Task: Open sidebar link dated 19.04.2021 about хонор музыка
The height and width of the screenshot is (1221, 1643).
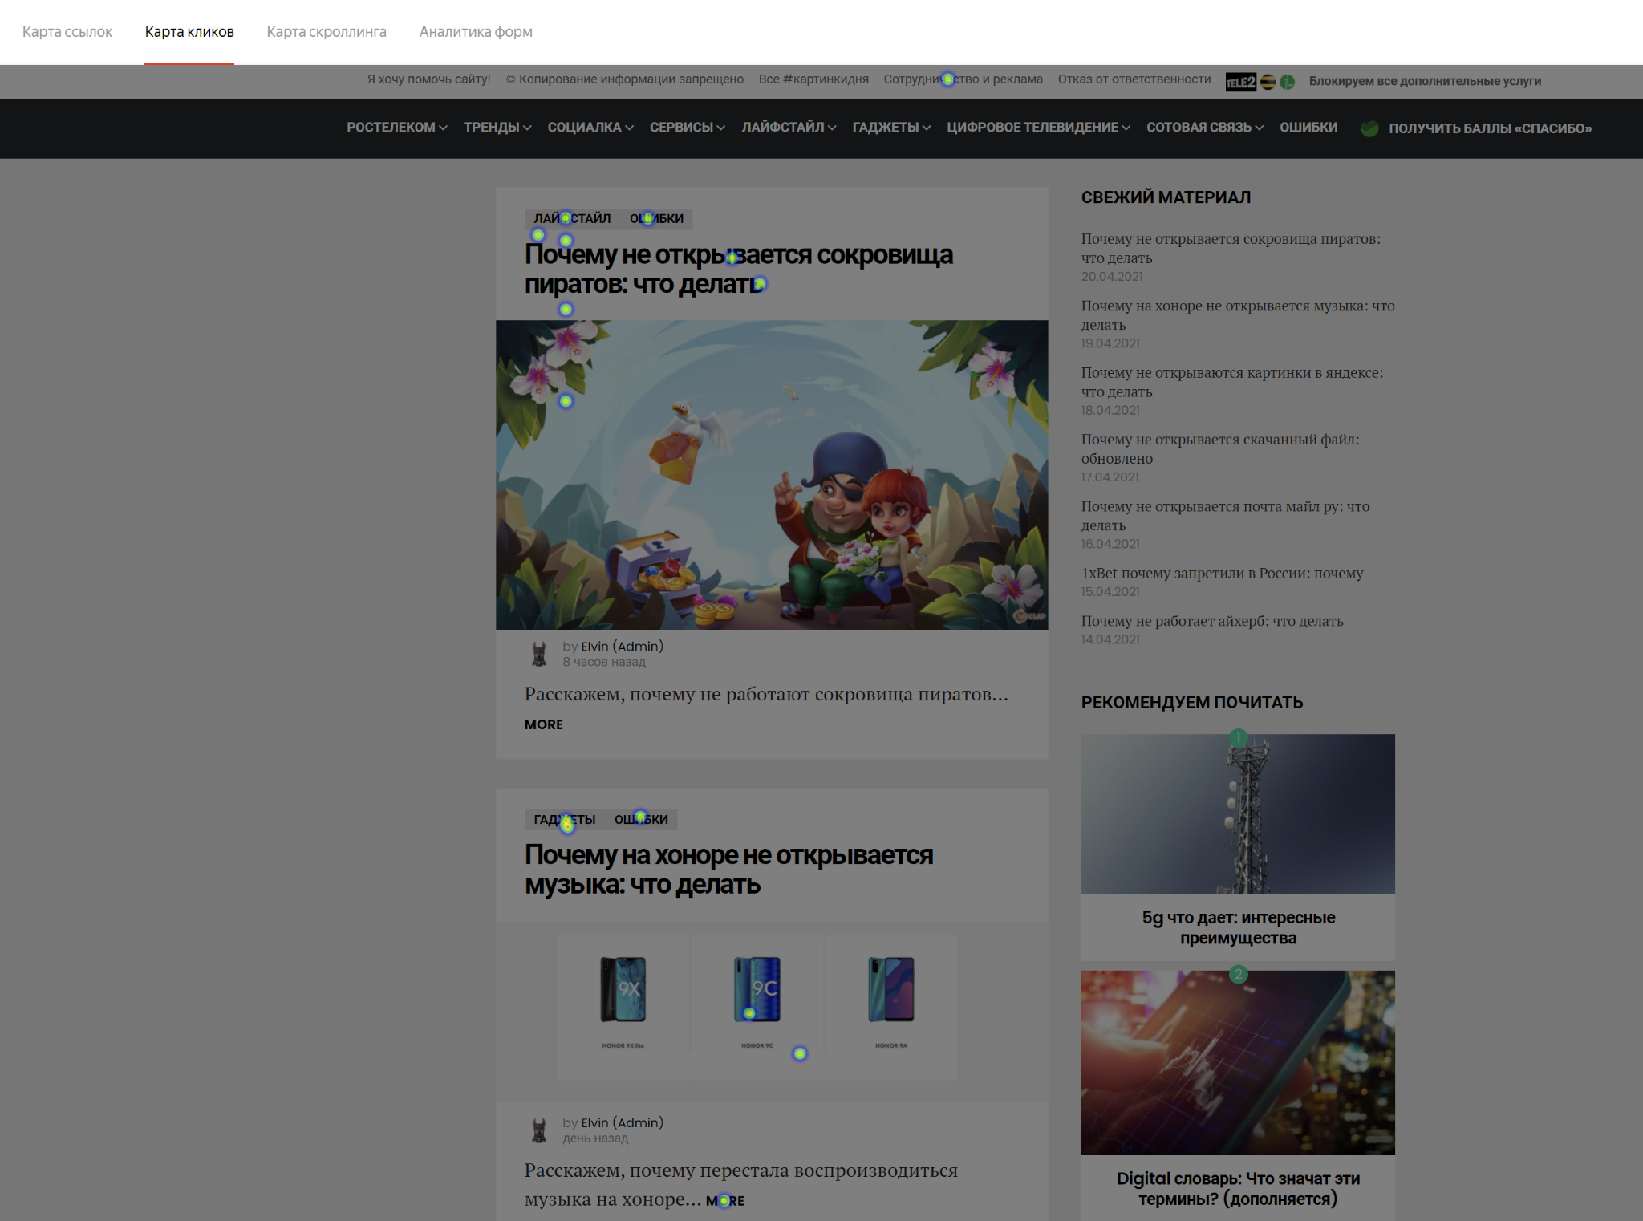Action: point(1238,314)
